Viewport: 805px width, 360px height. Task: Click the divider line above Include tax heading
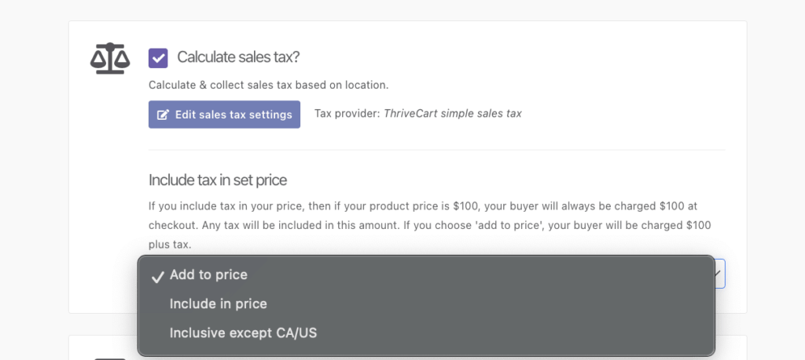point(436,150)
